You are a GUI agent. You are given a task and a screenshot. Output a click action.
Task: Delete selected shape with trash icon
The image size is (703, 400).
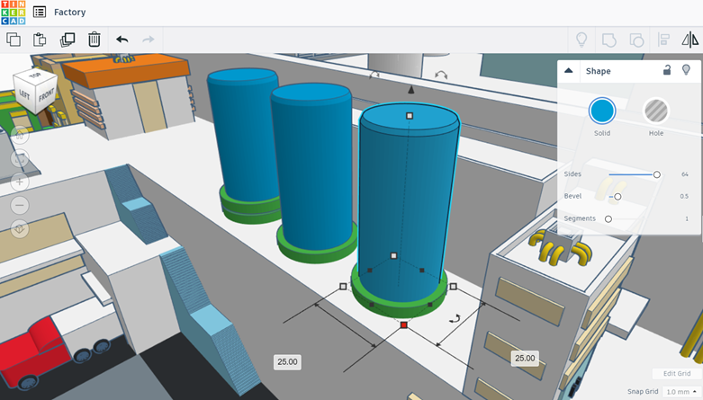coord(95,40)
